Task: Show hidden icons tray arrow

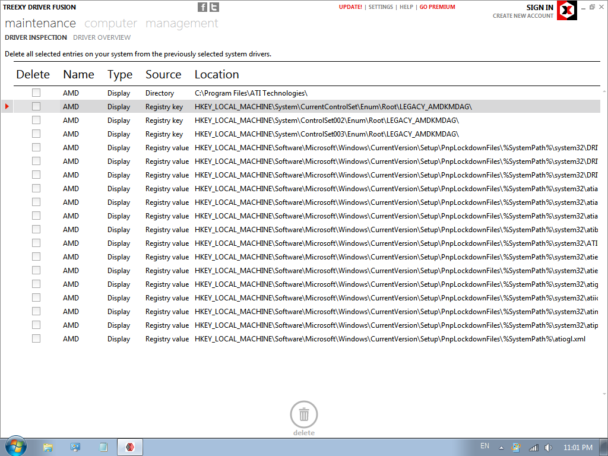Action: pos(501,448)
